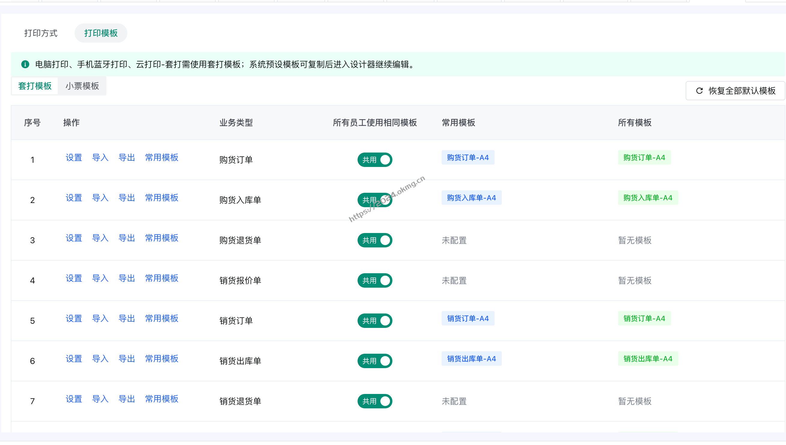Click the blue 购货订单-A4 template tag
This screenshot has width=786, height=445.
click(468, 157)
